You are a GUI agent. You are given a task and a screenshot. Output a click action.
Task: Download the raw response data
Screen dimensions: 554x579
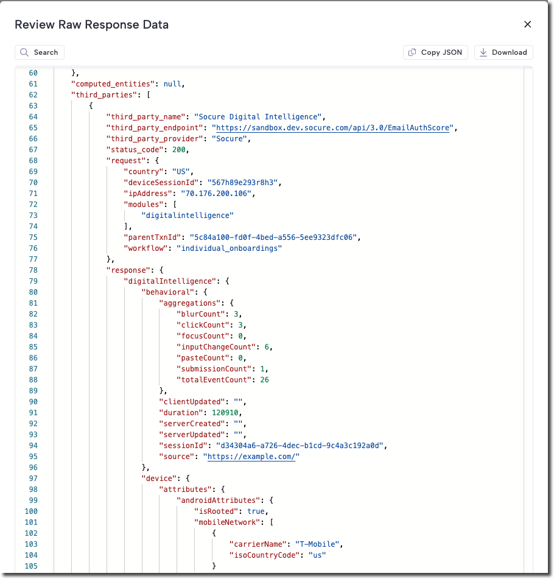pos(503,52)
